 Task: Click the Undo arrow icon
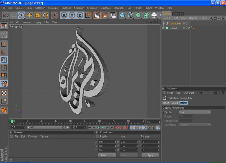[6, 15]
